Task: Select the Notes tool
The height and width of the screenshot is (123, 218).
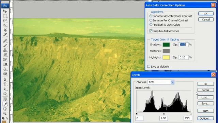Action: pyautogui.click(x=5, y=99)
